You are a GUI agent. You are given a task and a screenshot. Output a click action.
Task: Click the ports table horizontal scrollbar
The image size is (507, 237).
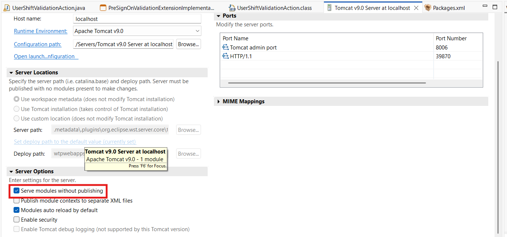tap(327, 83)
